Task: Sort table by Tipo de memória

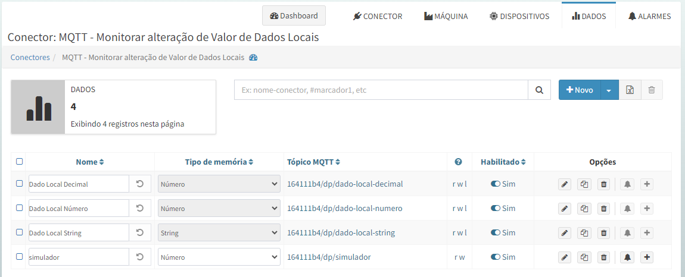Action: [219, 162]
